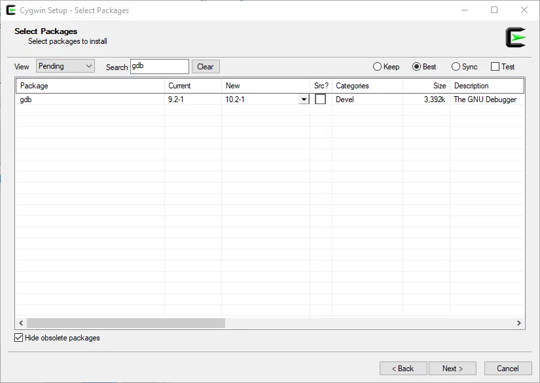Go back with the < Back button
This screenshot has height=383, width=540.
pyautogui.click(x=403, y=369)
